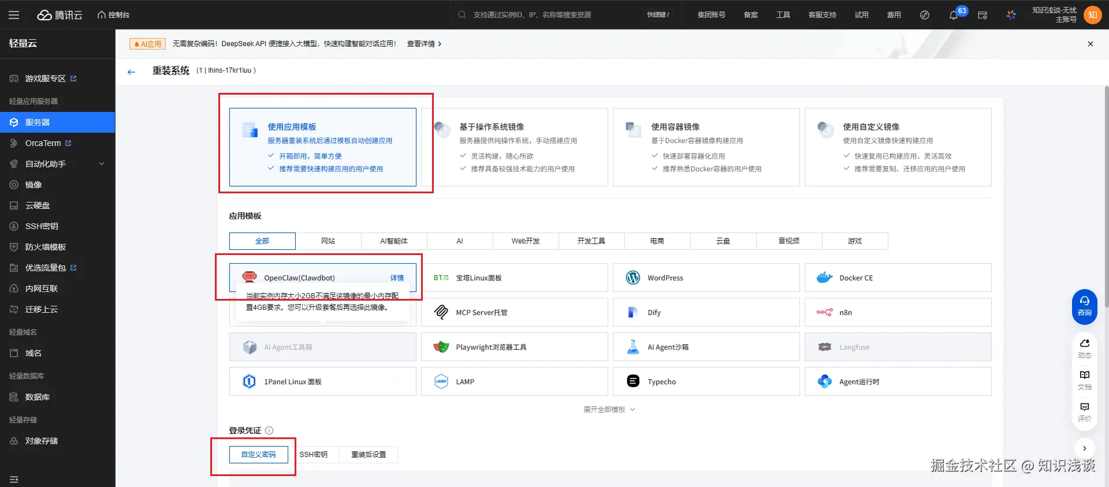Choose the WordPress template
The image size is (1109, 487).
tap(706, 278)
